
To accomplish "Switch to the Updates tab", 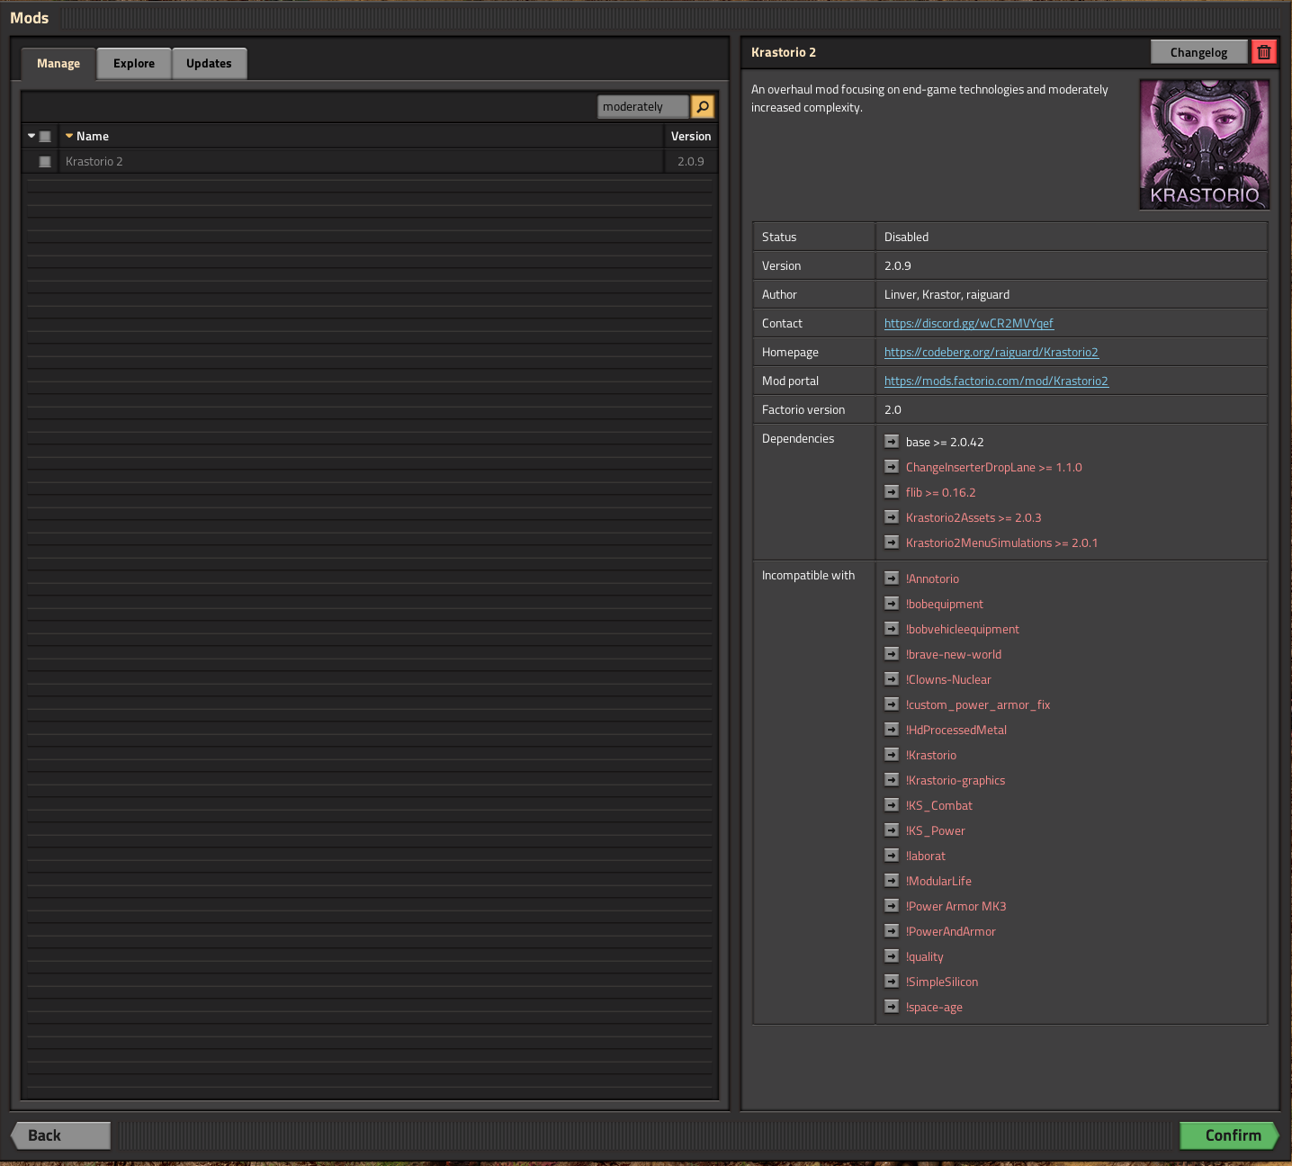I will pyautogui.click(x=209, y=64).
